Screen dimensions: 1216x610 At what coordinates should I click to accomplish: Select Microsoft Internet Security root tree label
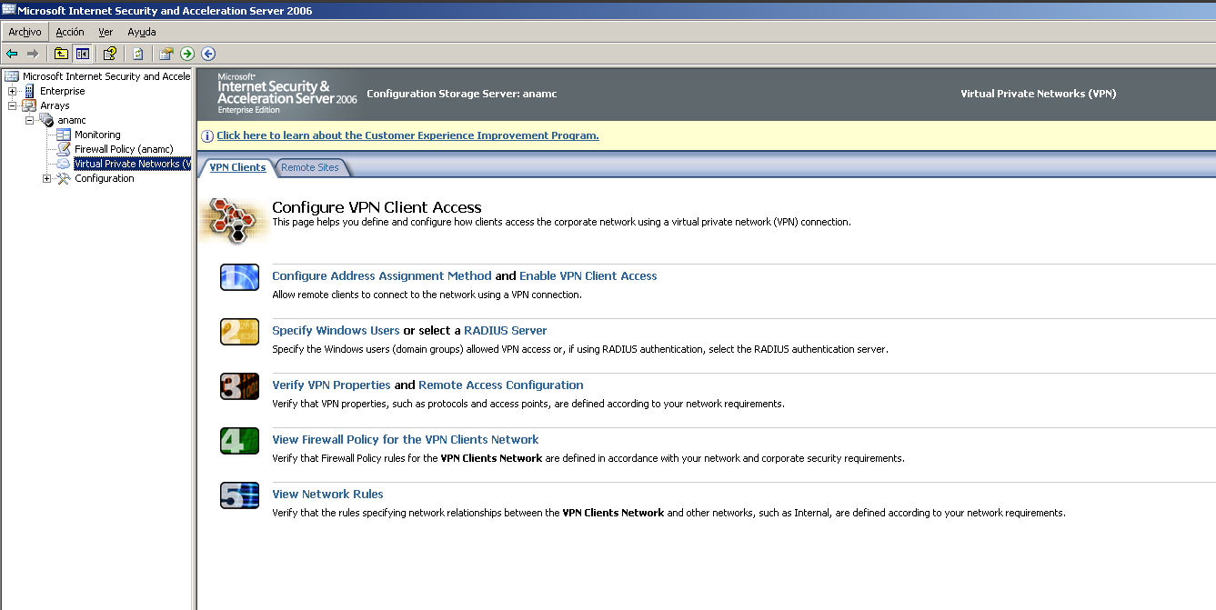click(x=106, y=76)
